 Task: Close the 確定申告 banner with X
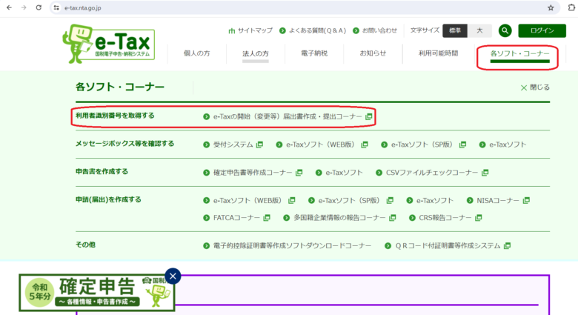[173, 276]
